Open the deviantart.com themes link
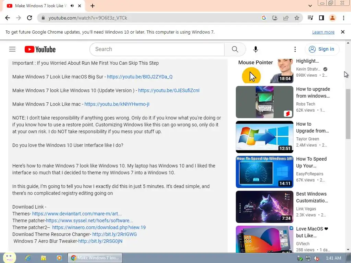This screenshot has width=351, height=263. pyautogui.click(x=77, y=214)
